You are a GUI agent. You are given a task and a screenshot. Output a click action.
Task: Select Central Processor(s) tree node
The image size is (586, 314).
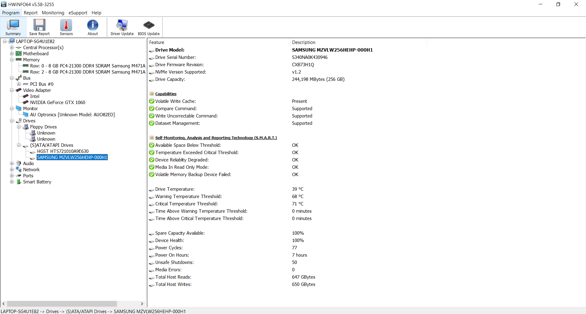point(43,48)
